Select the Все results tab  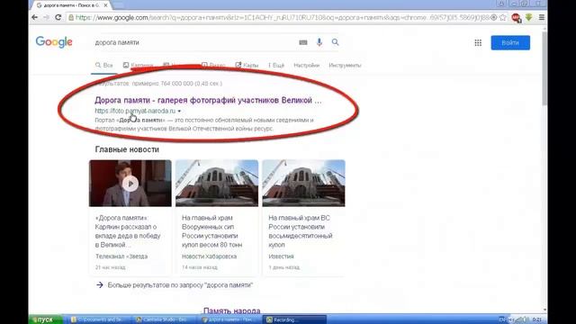[104, 66]
